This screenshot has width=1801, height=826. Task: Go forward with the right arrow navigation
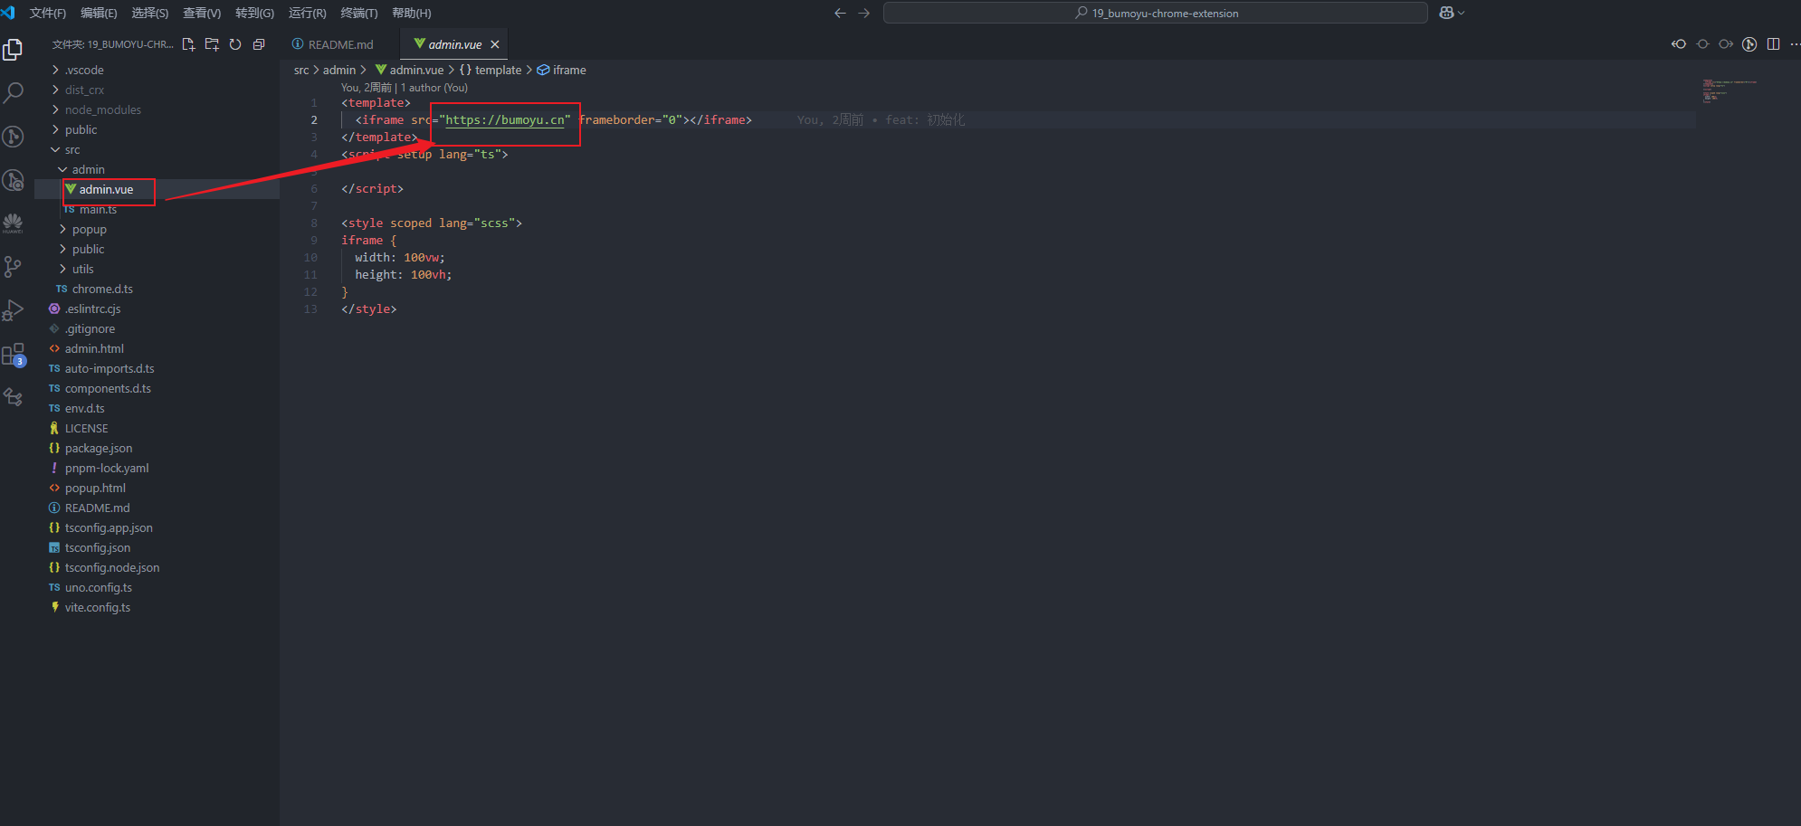pos(863,13)
